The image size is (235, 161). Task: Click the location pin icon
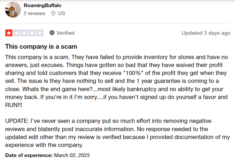click(x=53, y=13)
